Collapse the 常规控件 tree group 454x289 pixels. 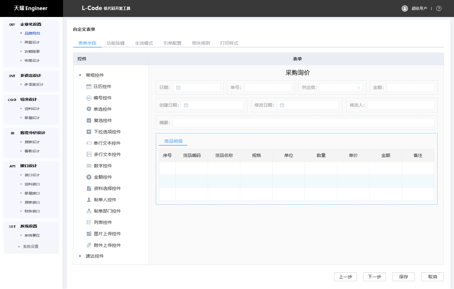click(80, 75)
